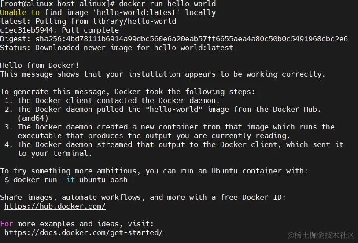Image resolution: width=358 pixels, height=243 pixels.
Task: Click the 'docker run -it ubuntu bash' command
Action: [x=70, y=180]
